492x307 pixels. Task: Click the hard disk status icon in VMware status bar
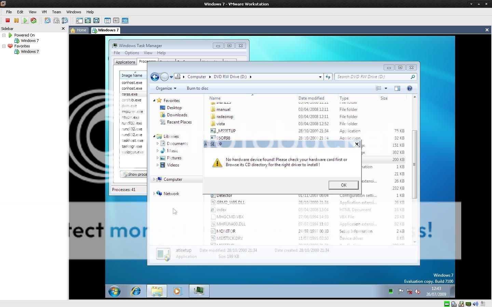pos(447,304)
